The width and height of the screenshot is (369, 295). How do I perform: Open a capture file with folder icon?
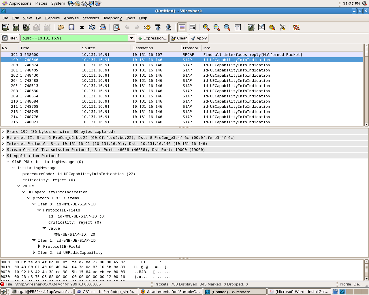[x=61, y=27]
